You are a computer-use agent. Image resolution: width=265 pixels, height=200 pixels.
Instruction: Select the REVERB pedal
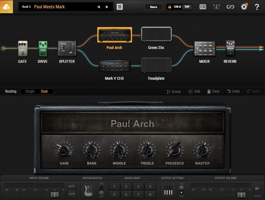[230, 48]
